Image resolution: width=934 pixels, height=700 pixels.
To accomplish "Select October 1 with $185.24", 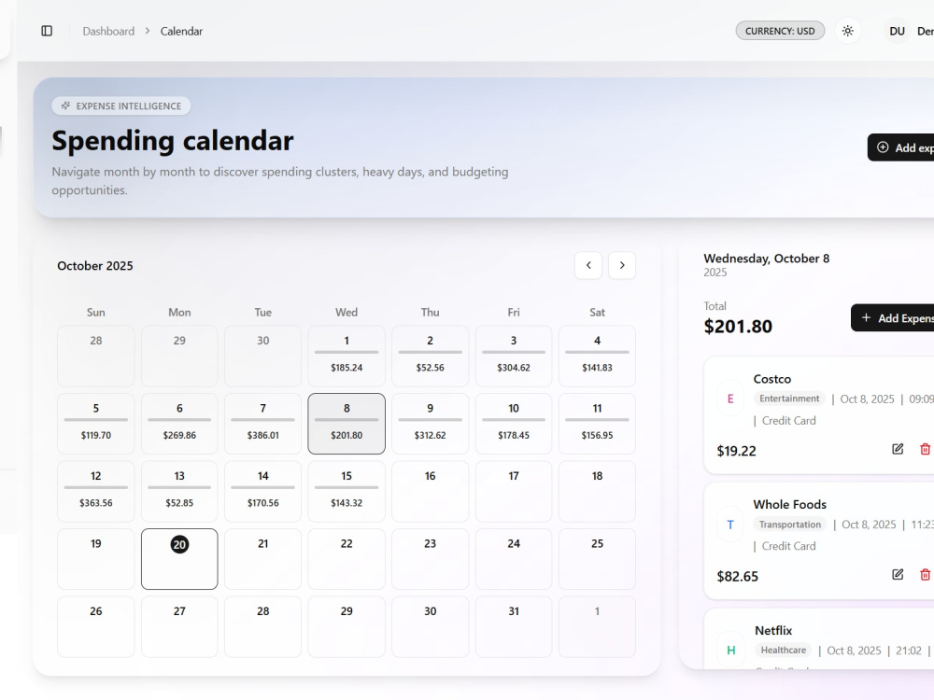I will tap(347, 356).
